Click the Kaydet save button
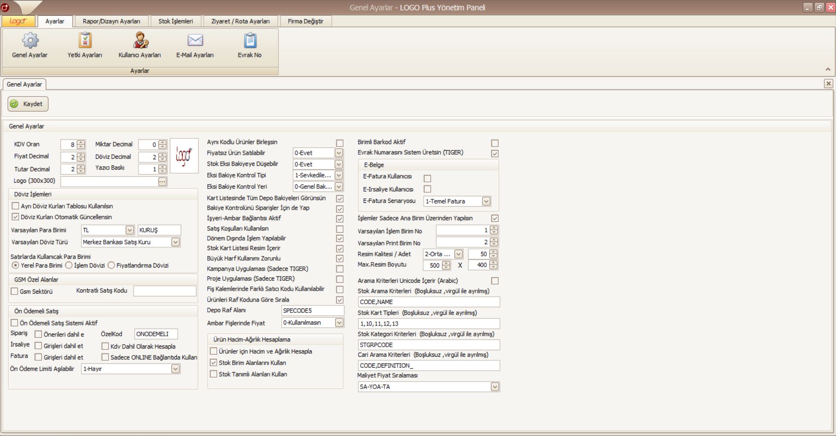 pyautogui.click(x=28, y=104)
